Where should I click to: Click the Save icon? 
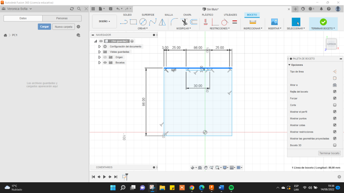point(111,9)
